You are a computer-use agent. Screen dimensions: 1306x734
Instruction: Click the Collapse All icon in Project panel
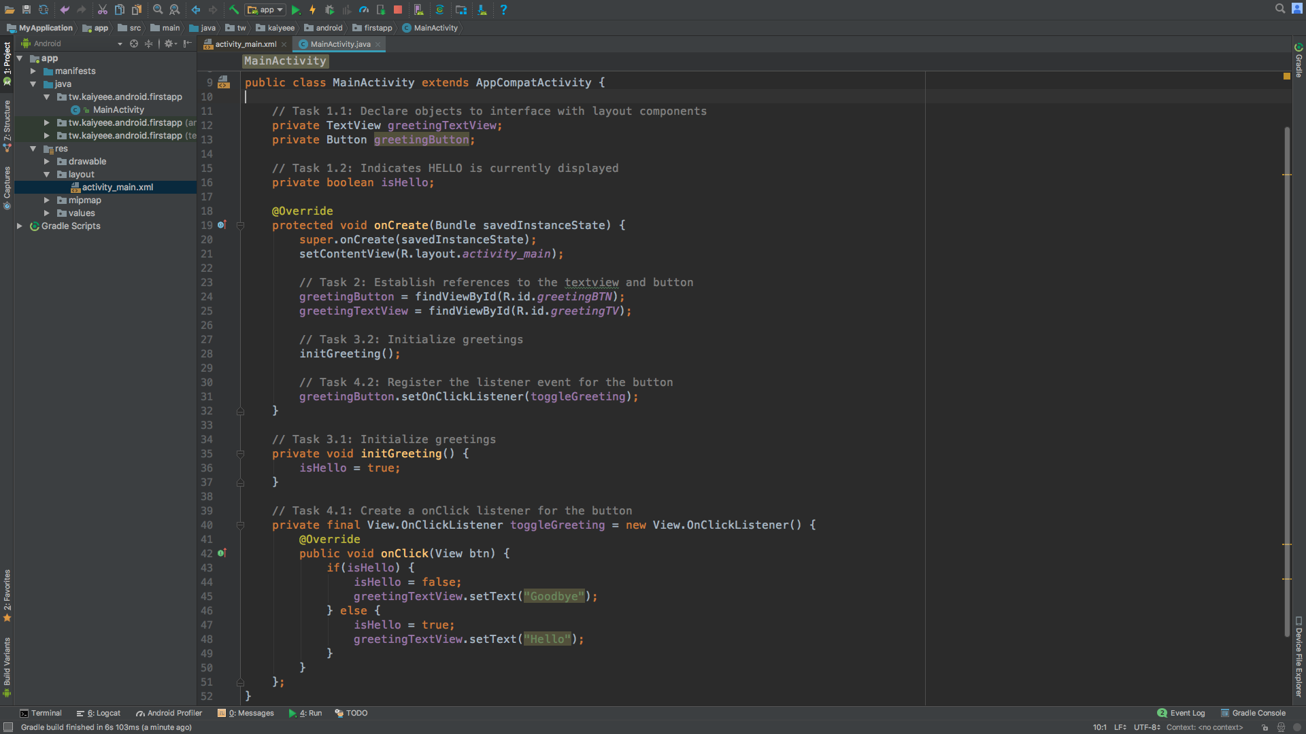coord(148,43)
